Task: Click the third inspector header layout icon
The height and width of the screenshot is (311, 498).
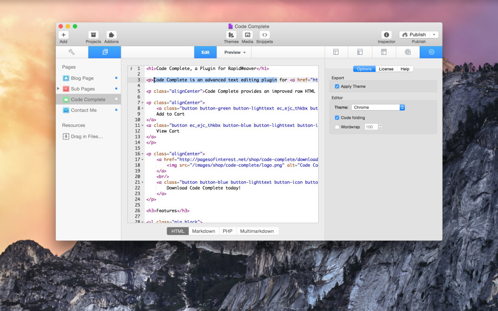Action: point(384,52)
